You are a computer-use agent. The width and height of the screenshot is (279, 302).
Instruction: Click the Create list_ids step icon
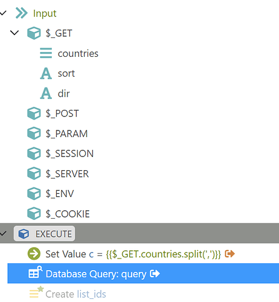pyautogui.click(x=36, y=292)
